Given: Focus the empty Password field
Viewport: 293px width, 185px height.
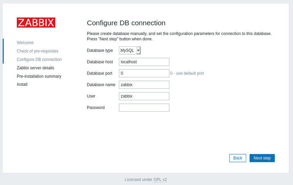Looking at the screenshot, I should 144,108.
